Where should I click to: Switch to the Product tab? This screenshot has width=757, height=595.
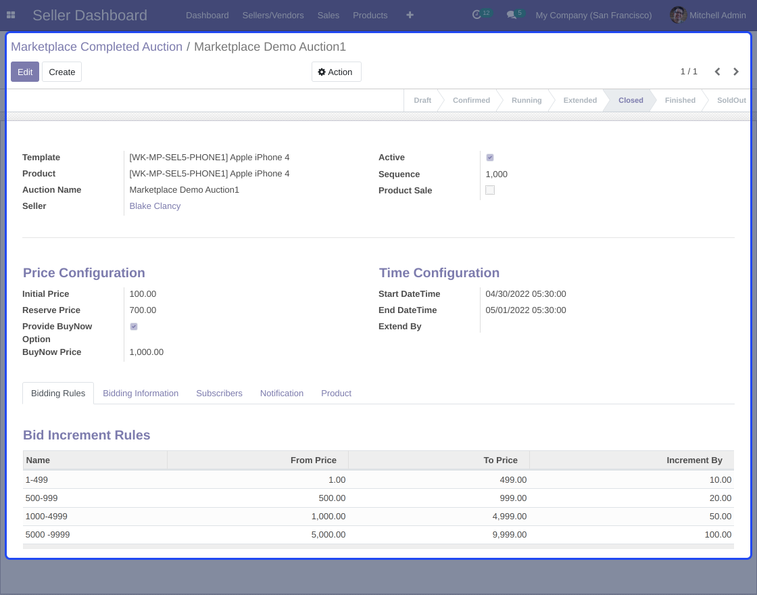336,393
